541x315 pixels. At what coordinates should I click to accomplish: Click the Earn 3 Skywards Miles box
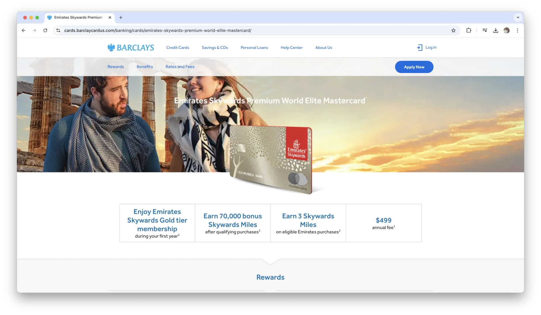pyautogui.click(x=308, y=223)
